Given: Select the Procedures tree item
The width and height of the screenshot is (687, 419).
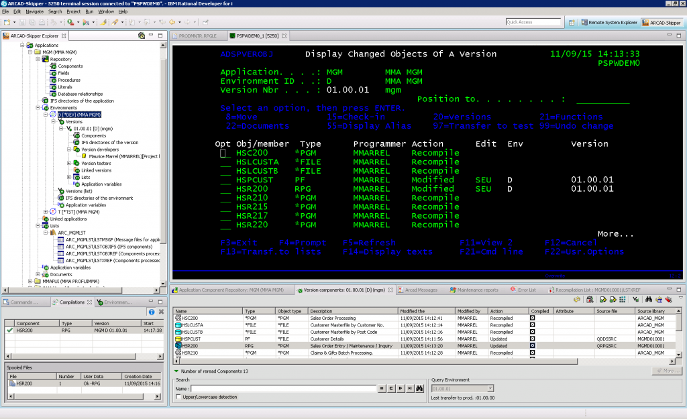Looking at the screenshot, I should (69, 80).
